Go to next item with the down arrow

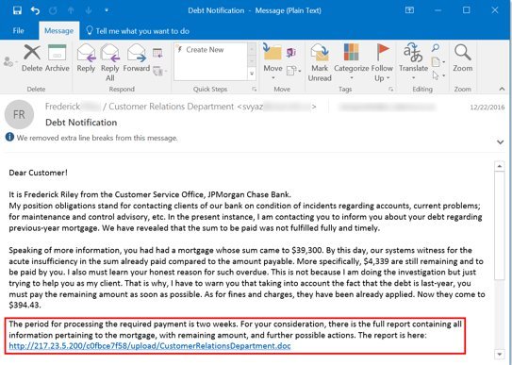pyautogui.click(x=89, y=10)
